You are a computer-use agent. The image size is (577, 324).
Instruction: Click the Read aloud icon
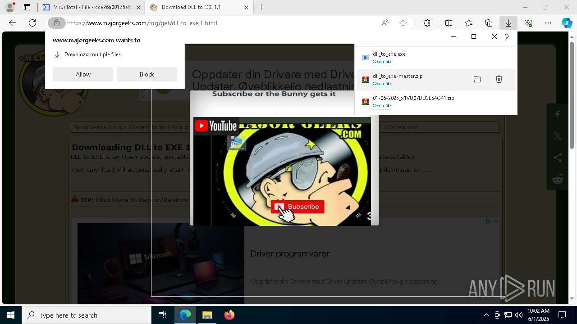(385, 23)
